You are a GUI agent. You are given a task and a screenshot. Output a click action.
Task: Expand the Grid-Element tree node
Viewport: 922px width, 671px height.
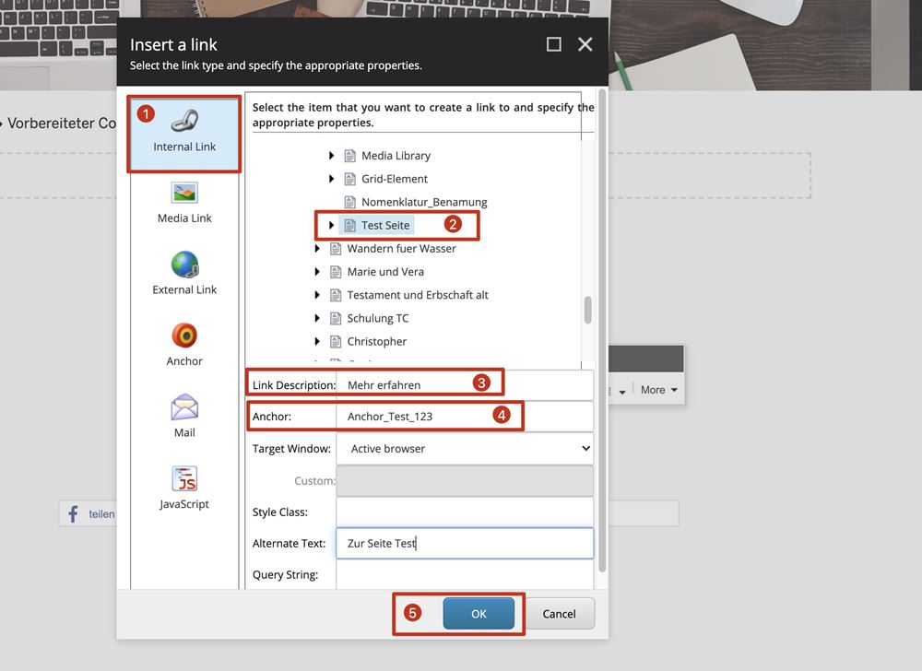click(x=332, y=179)
